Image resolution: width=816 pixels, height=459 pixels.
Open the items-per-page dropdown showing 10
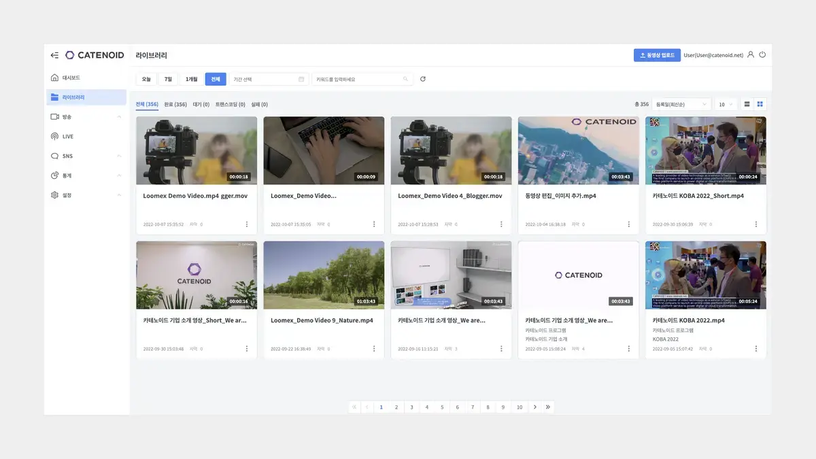click(x=726, y=105)
